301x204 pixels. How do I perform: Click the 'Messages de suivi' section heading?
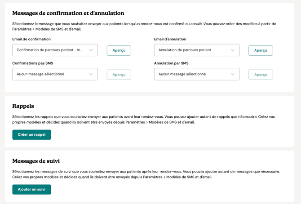[x=36, y=161]
